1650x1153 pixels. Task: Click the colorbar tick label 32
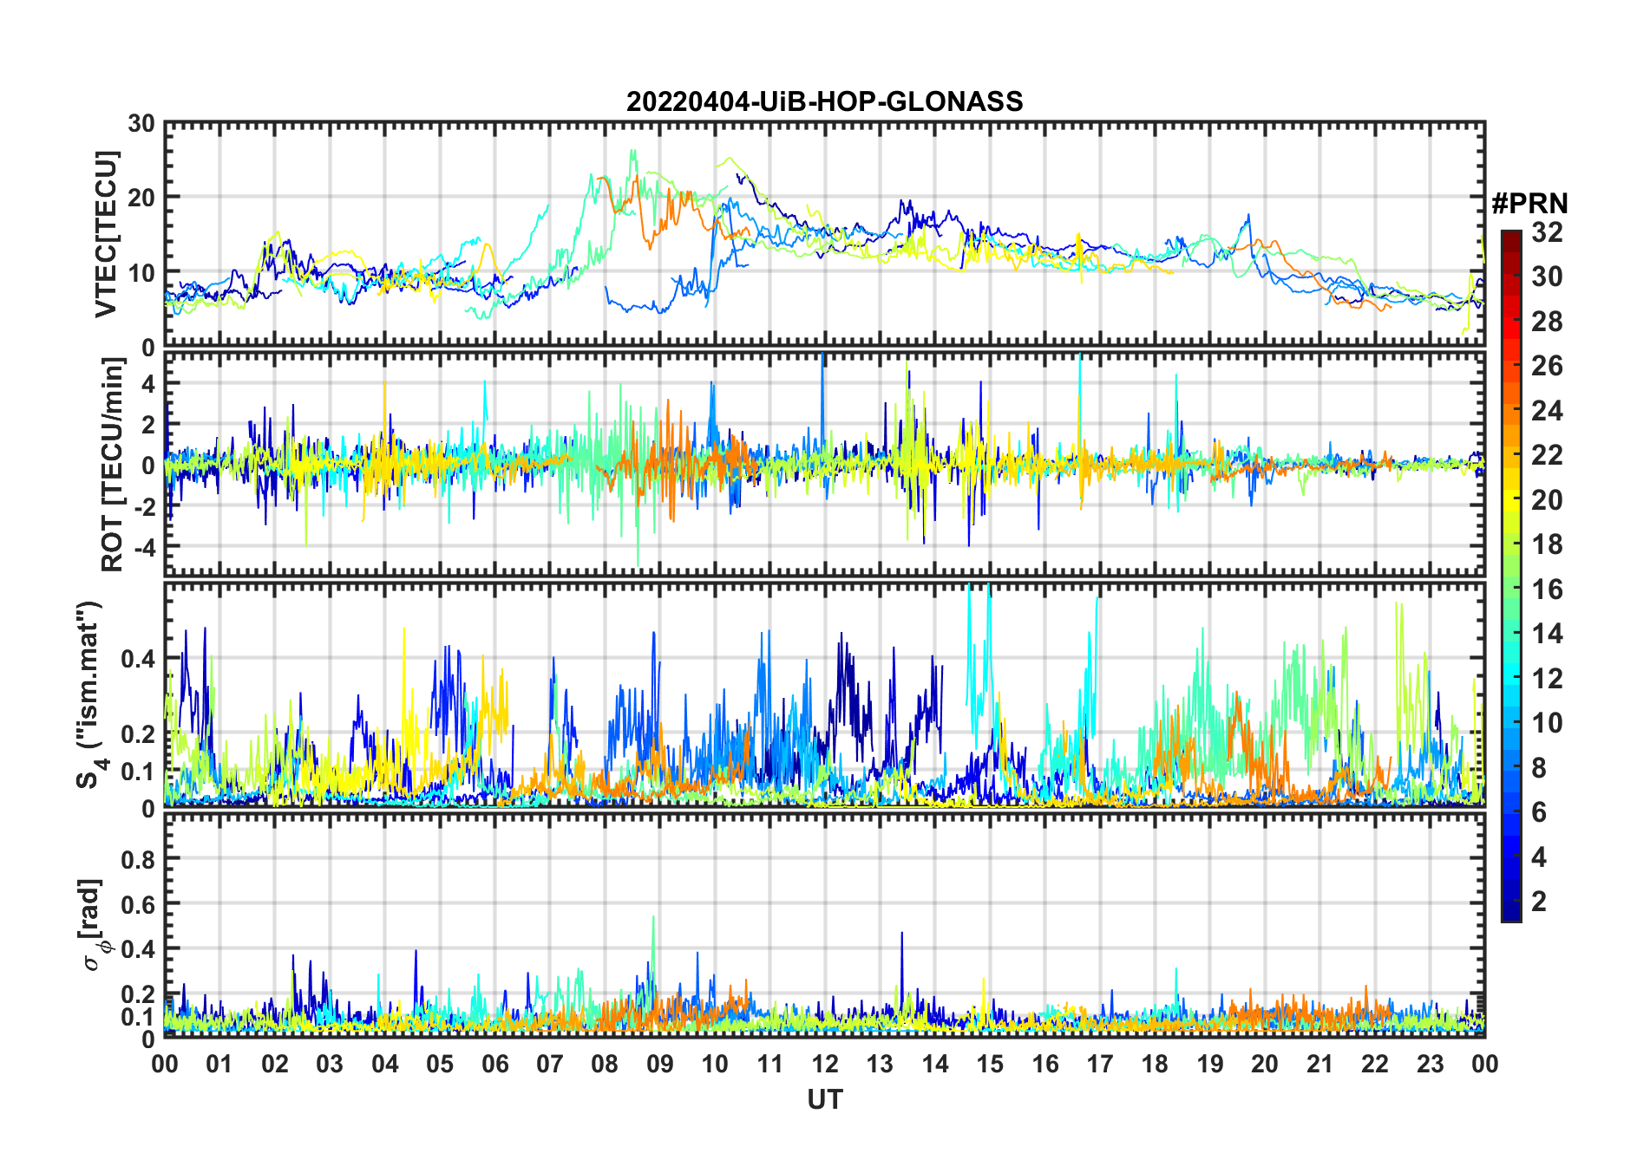(x=1547, y=232)
